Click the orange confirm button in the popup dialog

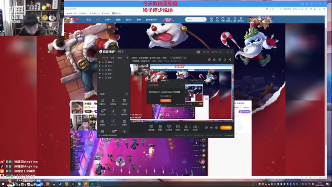click(166, 101)
